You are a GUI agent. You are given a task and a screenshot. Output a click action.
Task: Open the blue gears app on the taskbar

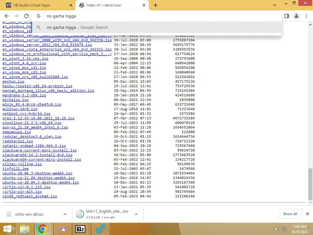pyautogui.click(x=100, y=229)
